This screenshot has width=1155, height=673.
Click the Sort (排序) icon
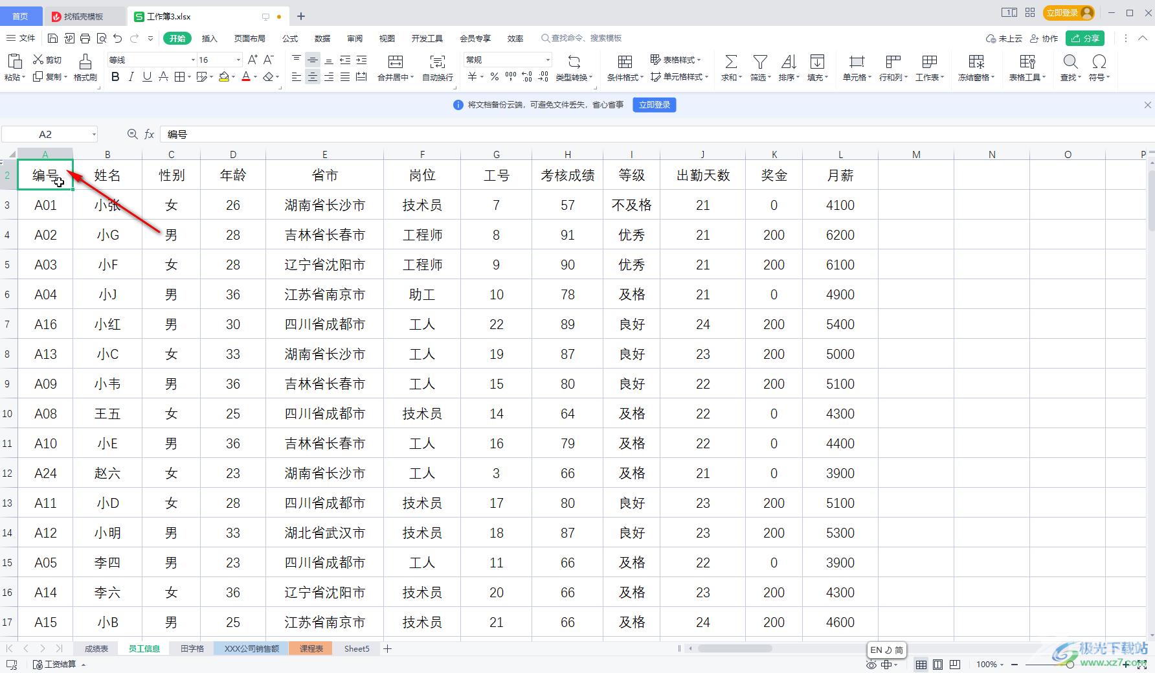(789, 62)
